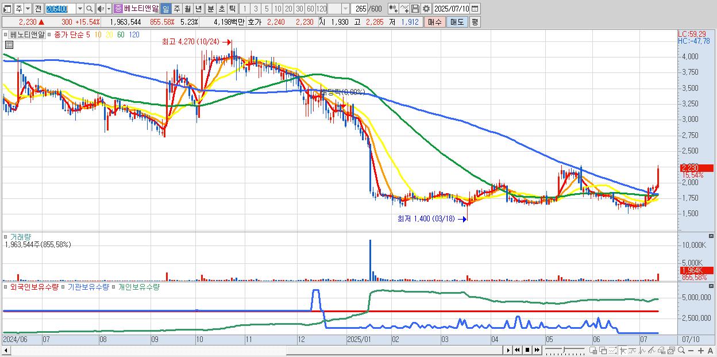
Task: Click the window with grid icon
Action: coord(593,351)
